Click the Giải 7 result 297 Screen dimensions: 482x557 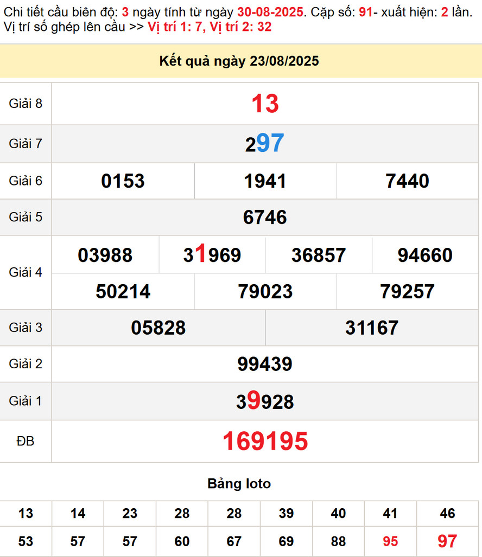pyautogui.click(x=265, y=144)
